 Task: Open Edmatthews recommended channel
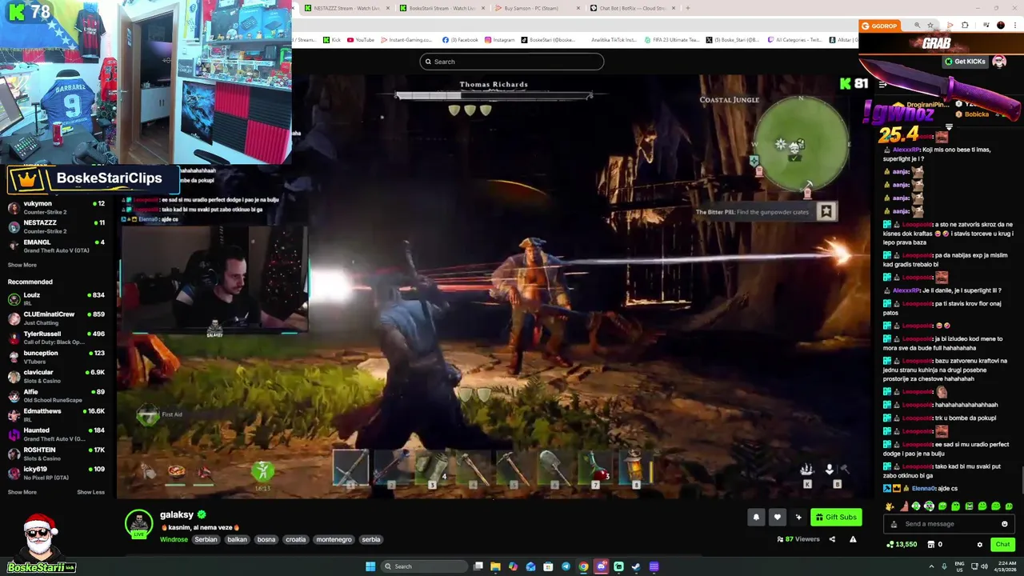point(56,414)
